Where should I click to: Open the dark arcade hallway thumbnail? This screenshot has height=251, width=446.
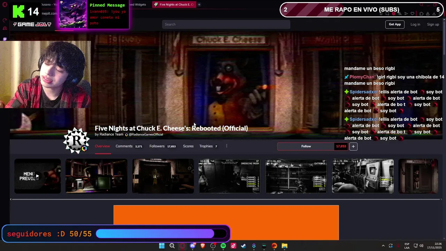pos(163,176)
